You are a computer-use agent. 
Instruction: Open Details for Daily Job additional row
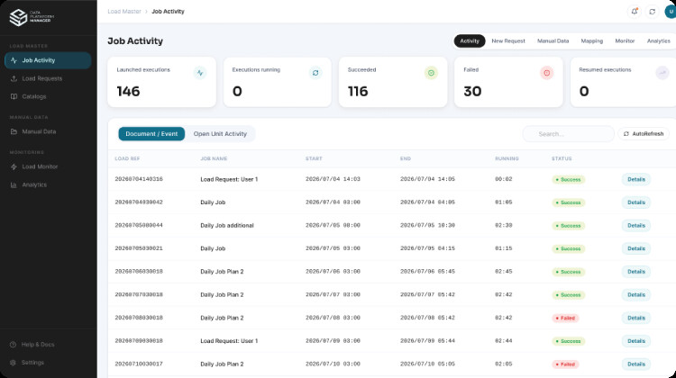pos(636,226)
